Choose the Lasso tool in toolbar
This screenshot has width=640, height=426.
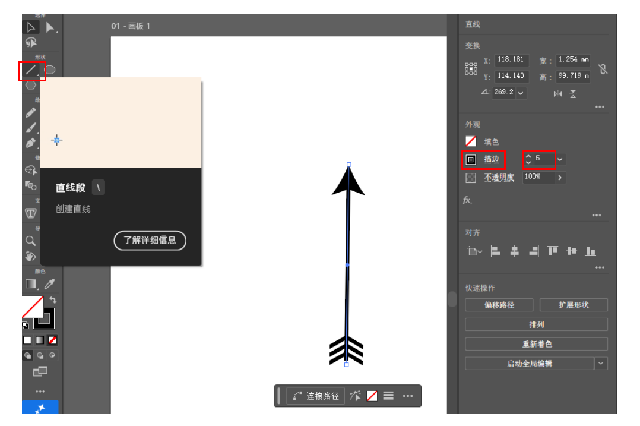tap(31, 42)
